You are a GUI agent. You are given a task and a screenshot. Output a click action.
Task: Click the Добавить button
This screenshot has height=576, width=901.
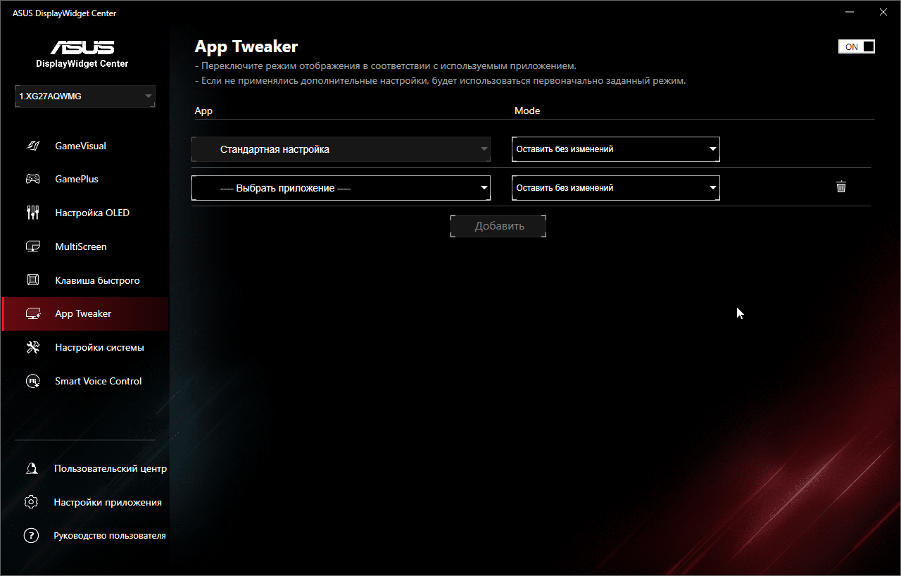point(498,226)
